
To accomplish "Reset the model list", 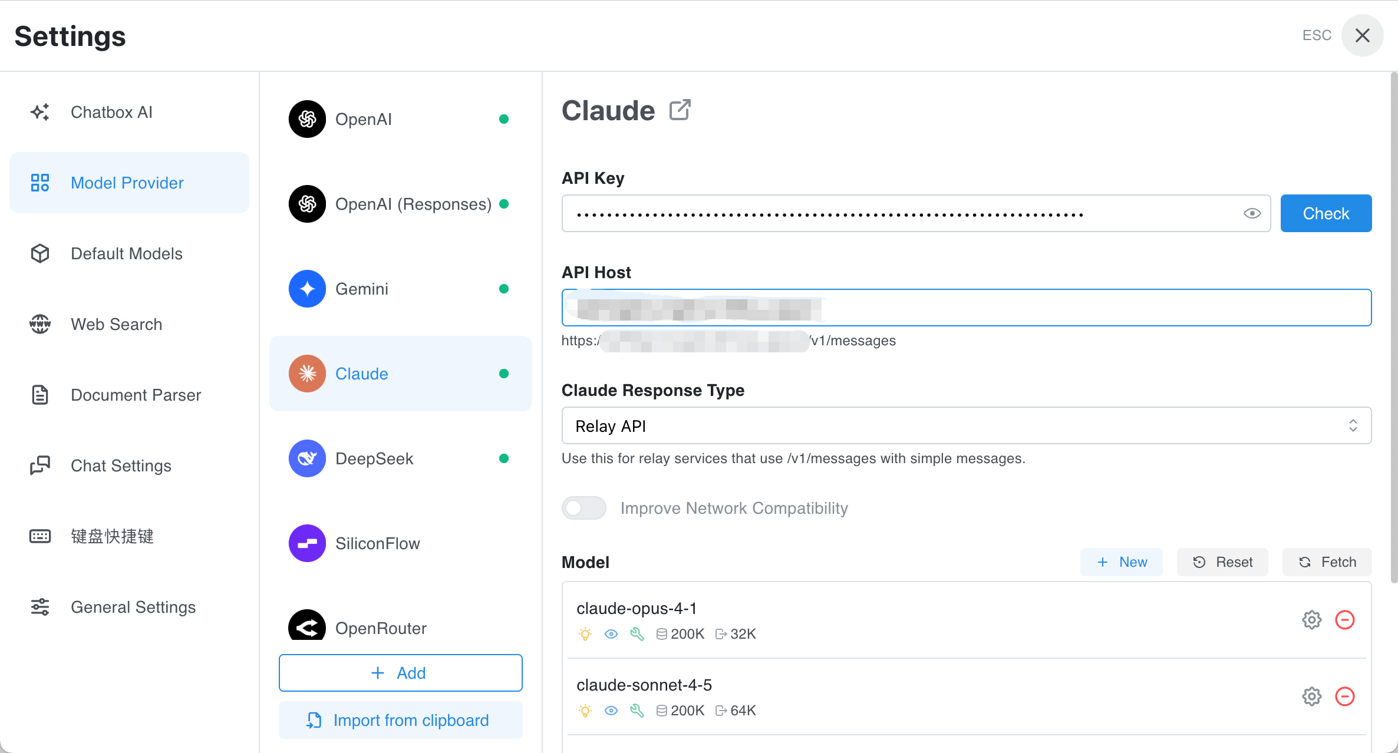I will (x=1222, y=562).
